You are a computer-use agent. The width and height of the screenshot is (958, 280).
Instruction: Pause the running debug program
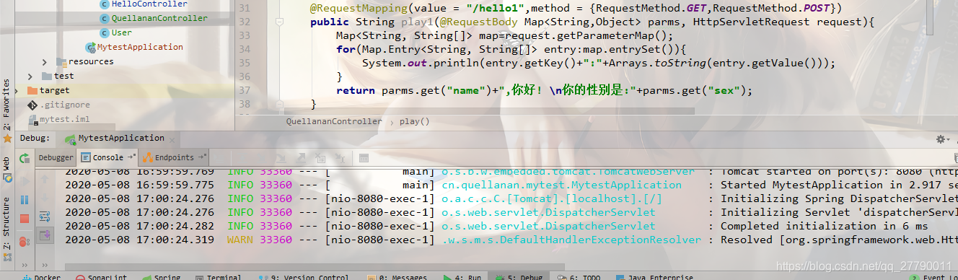pos(25,199)
